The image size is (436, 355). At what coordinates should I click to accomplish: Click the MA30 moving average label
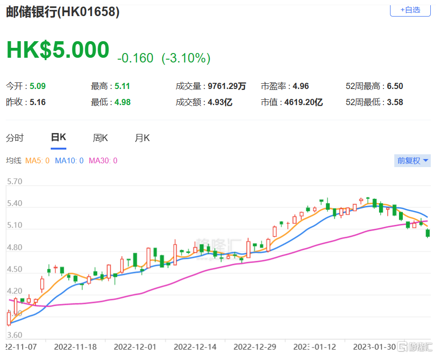point(103,161)
